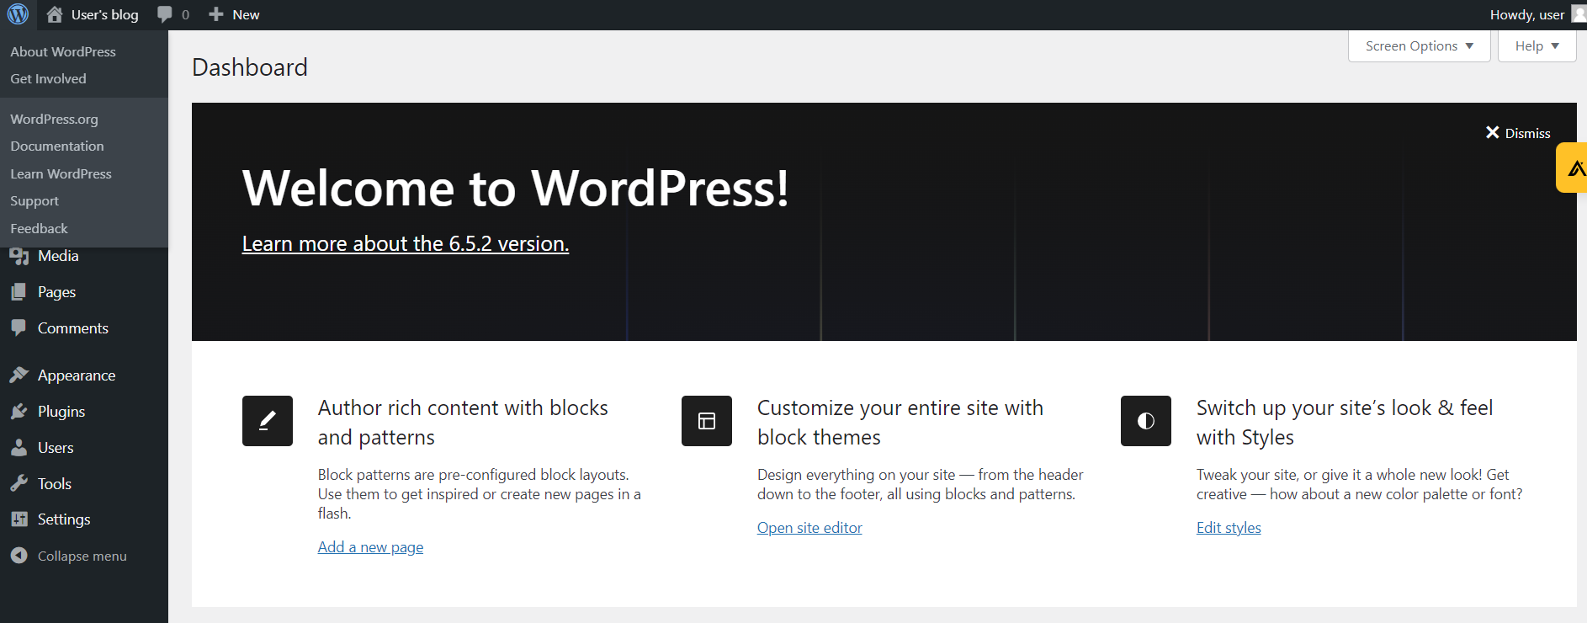Click the Appearance paintbrush icon
Viewport: 1587px width, 623px height.
(19, 375)
